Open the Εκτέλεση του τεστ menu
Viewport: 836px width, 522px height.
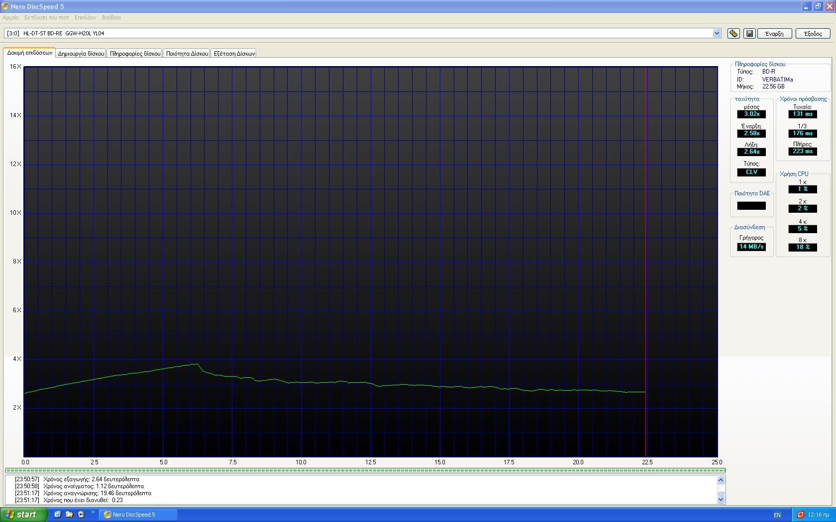46,17
